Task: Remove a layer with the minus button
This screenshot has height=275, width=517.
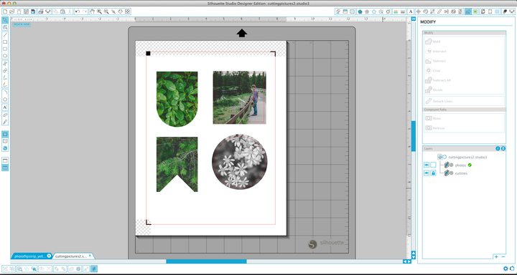Action: [x=503, y=256]
